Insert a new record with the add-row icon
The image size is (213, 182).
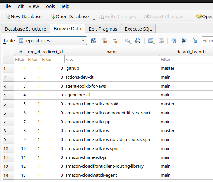tap(151, 40)
